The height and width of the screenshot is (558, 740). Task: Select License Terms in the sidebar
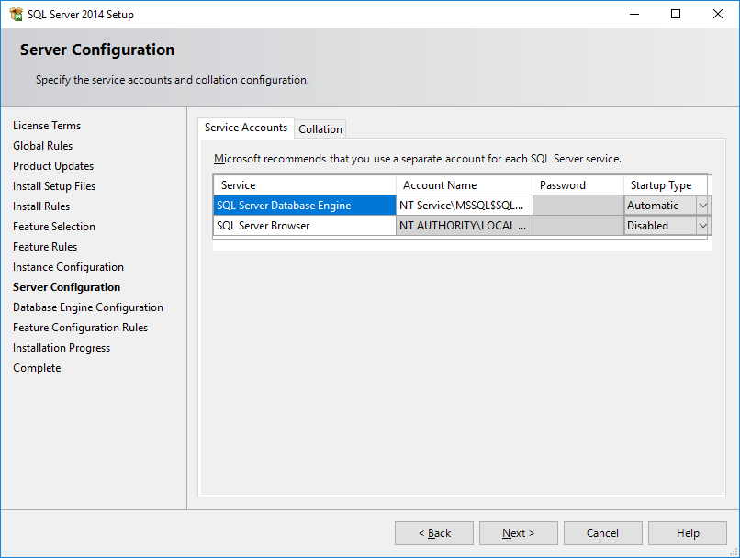(x=47, y=125)
